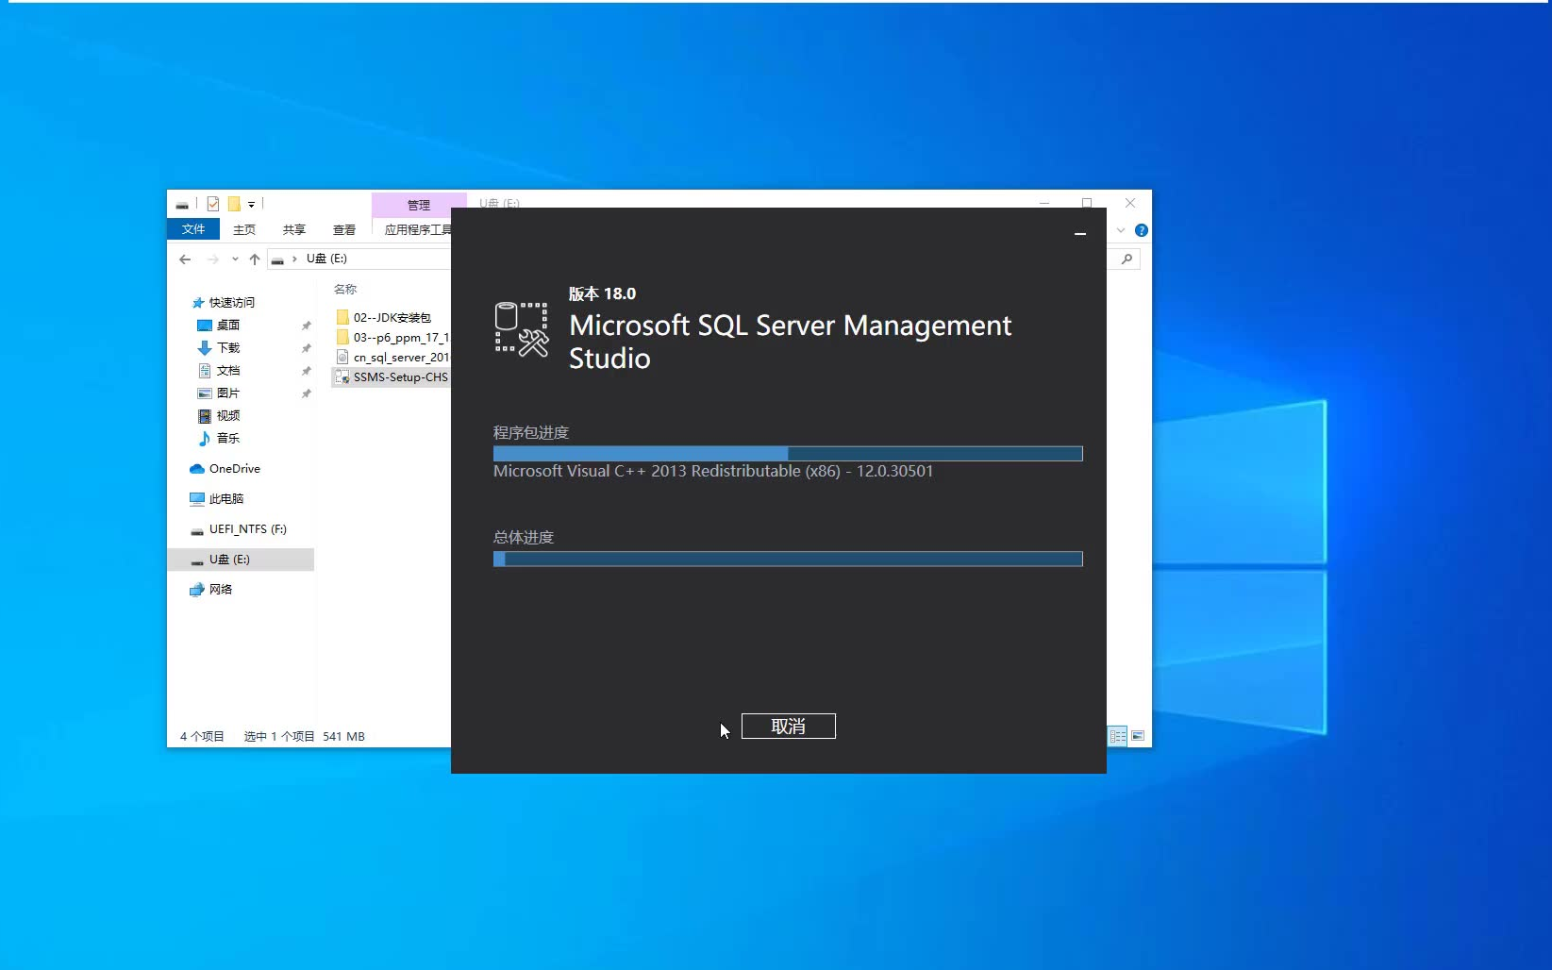This screenshot has height=970, width=1552.
Task: Click the pin icon beside 文档
Action: (x=306, y=371)
